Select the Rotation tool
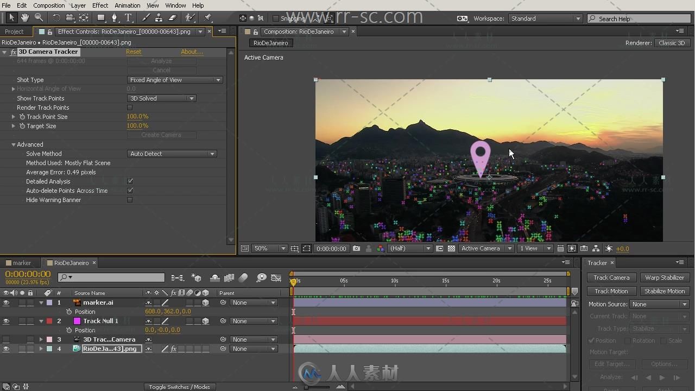The image size is (695, 391). coord(56,18)
